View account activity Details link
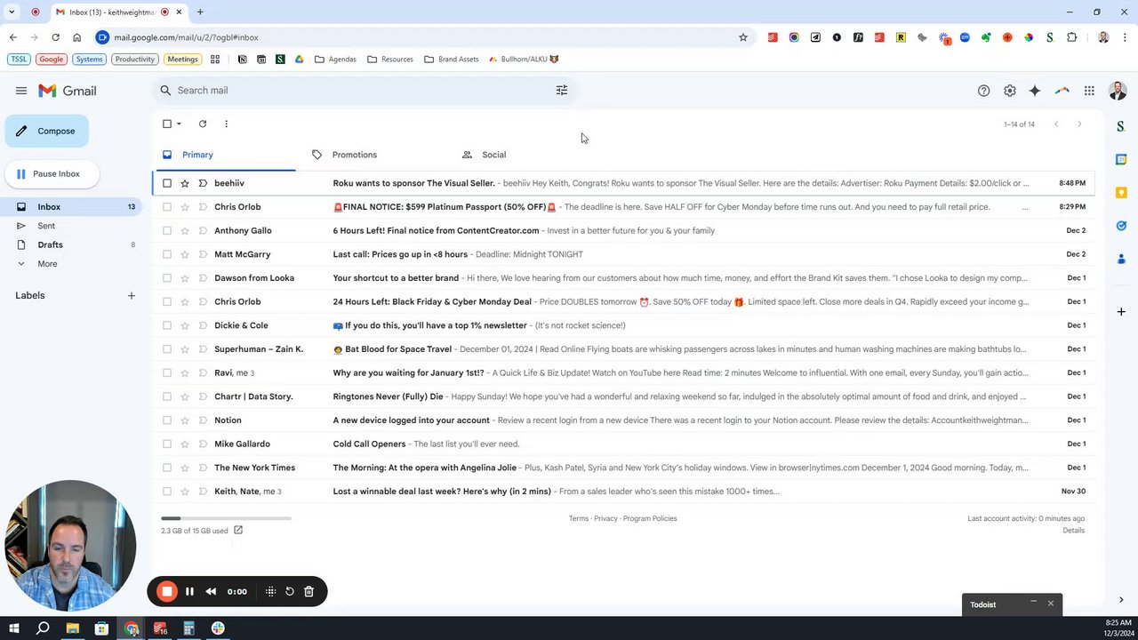This screenshot has height=640, width=1138. (x=1073, y=531)
